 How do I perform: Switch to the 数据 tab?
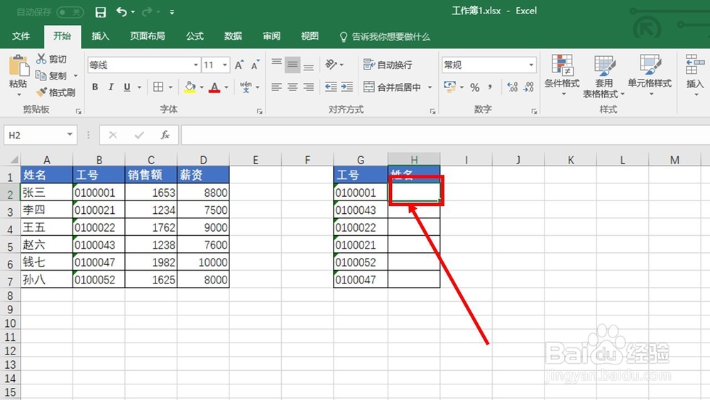[233, 36]
